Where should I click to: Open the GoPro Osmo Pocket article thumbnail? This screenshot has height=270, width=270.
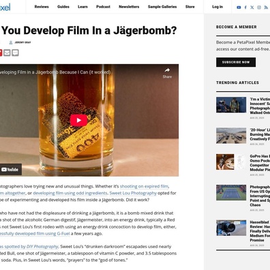231,162
